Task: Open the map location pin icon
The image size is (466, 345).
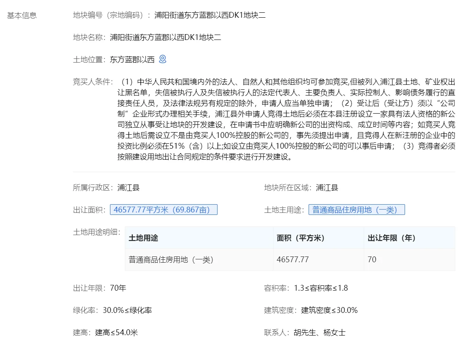Action: (x=163, y=59)
